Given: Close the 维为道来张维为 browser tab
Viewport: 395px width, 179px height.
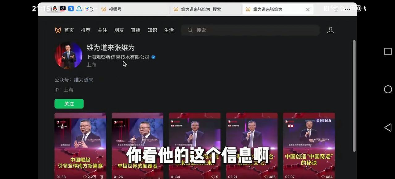Looking at the screenshot, I should coord(308,10).
